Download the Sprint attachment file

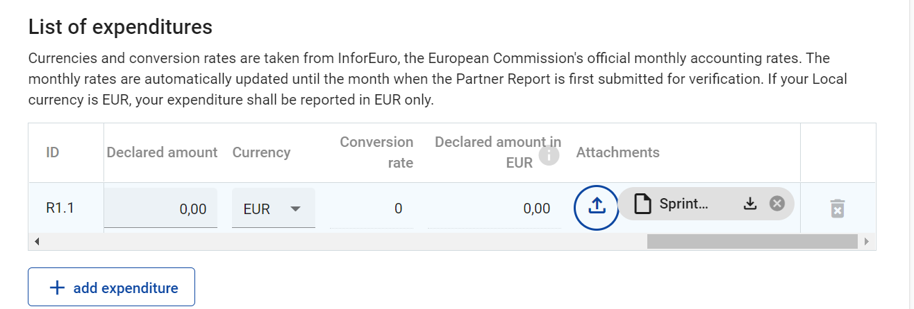tap(749, 204)
